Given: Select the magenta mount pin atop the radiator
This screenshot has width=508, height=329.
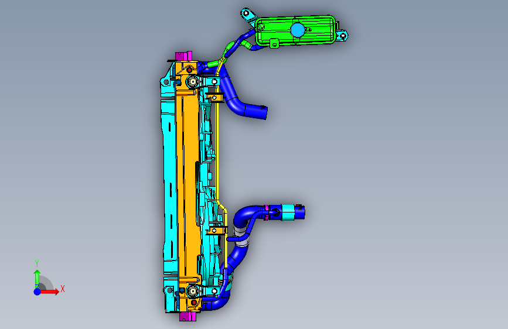Looking at the screenshot, I should (x=183, y=56).
